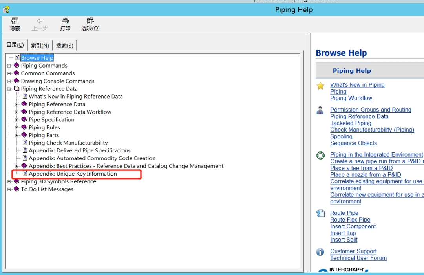Screen dimensions: 424x275
Task: Open the Jacketed Piping link
Action: coord(351,123)
